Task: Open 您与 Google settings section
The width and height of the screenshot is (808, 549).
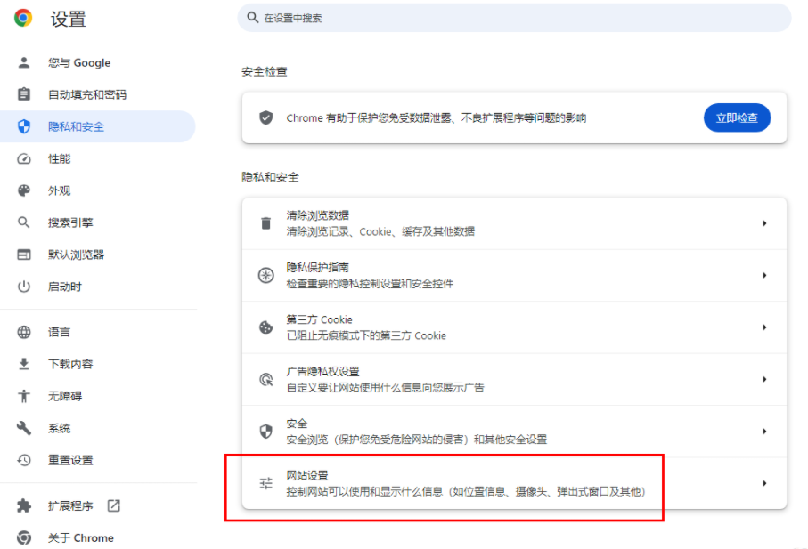Action: (x=98, y=63)
